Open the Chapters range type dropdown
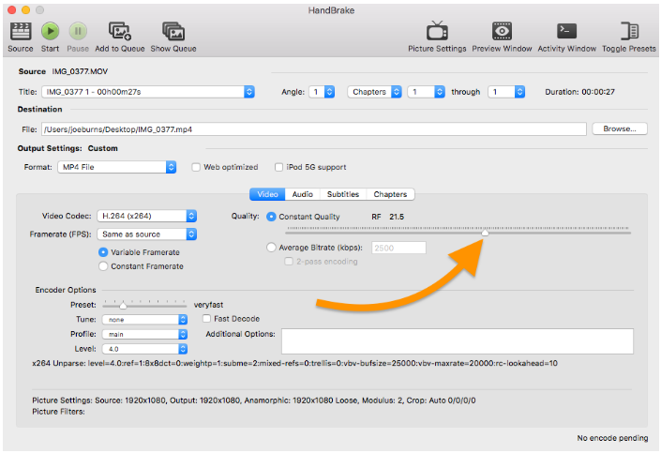Screen dimensions: 661x453 (x=374, y=92)
